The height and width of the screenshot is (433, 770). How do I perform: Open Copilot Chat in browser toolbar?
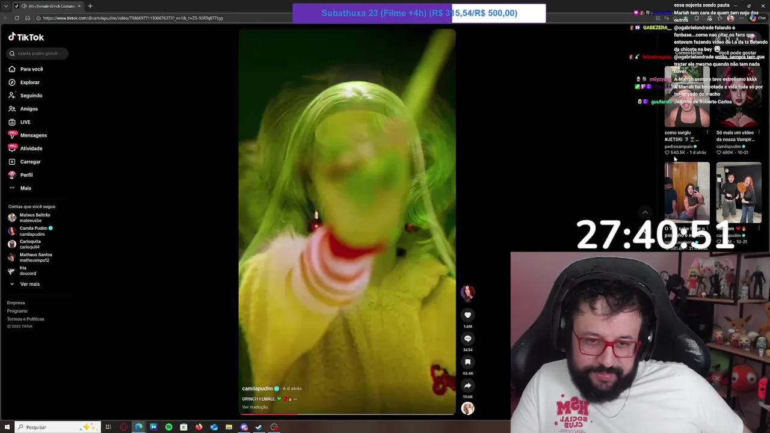(x=757, y=18)
